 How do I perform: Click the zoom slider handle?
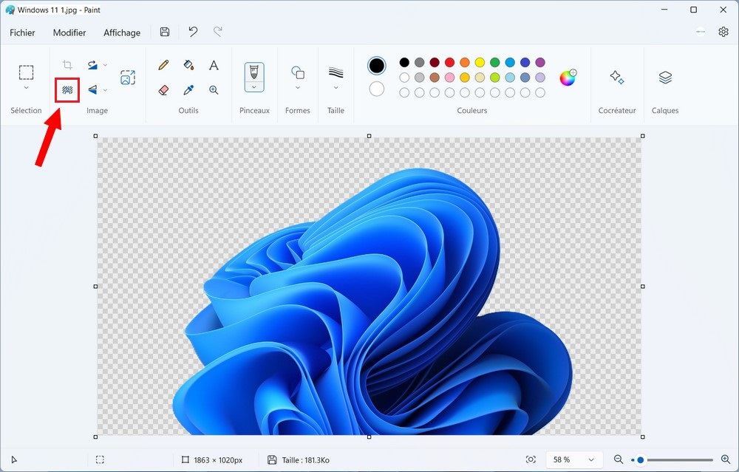(641, 459)
